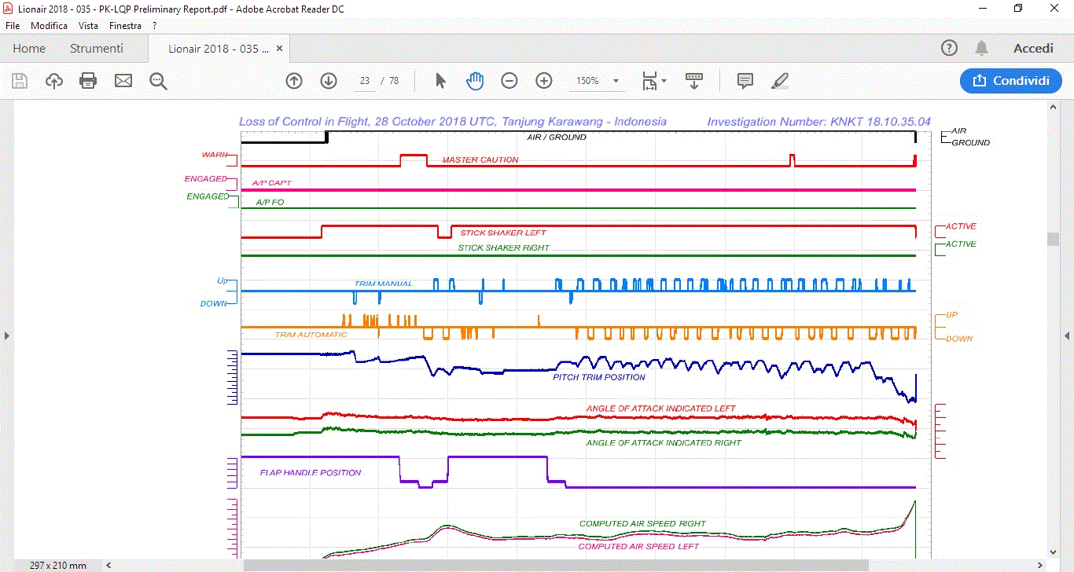The height and width of the screenshot is (572, 1074).
Task: Open the Finestra menu
Action: point(126,26)
